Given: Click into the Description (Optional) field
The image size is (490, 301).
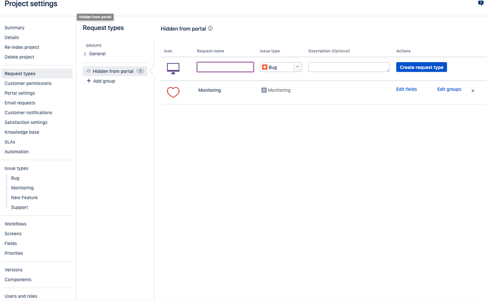Looking at the screenshot, I should point(349,67).
